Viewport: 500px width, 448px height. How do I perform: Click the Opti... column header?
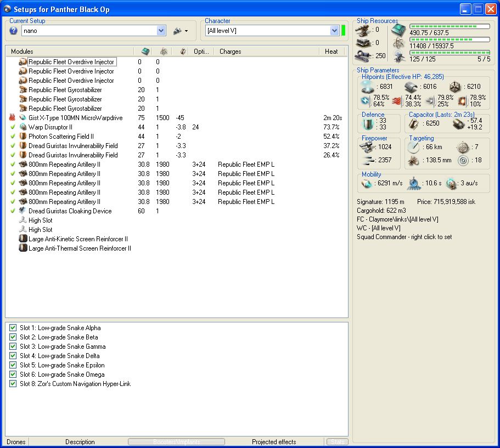click(201, 52)
